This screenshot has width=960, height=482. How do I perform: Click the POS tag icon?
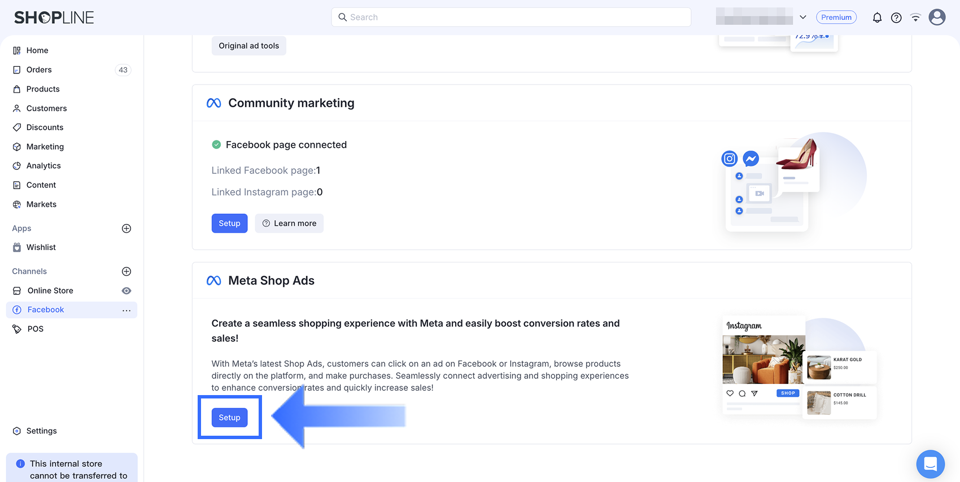pyautogui.click(x=17, y=329)
